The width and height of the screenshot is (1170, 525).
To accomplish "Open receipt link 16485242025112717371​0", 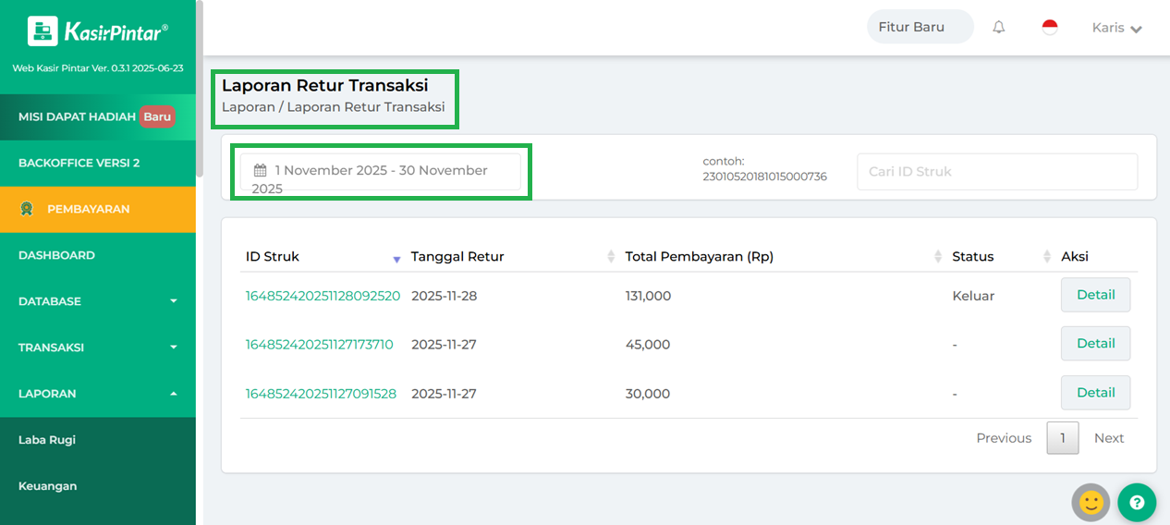I will point(319,345).
